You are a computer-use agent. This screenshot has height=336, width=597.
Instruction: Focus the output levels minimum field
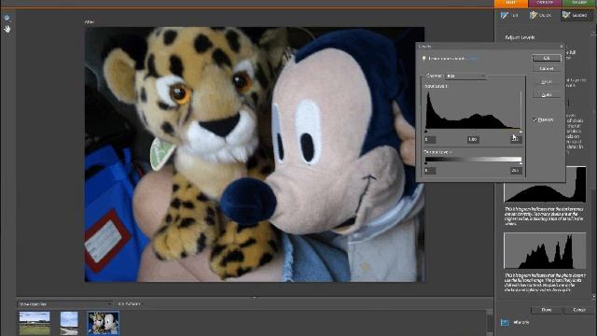tap(430, 170)
